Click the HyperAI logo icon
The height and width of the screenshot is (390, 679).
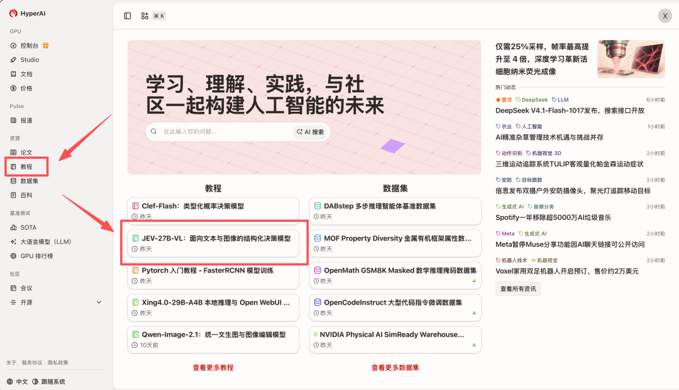coord(13,13)
